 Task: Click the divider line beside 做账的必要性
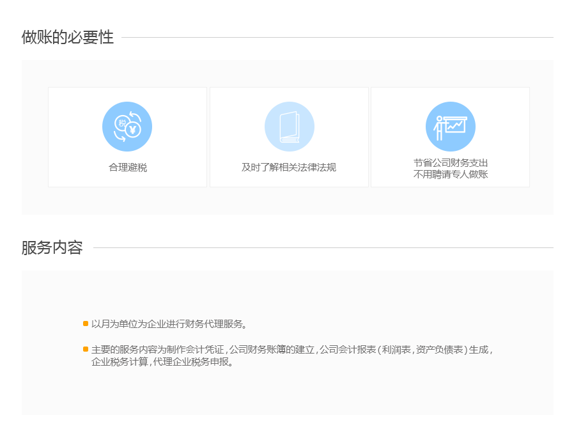click(337, 38)
